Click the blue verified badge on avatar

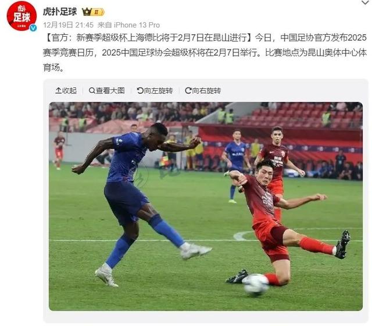click(x=33, y=28)
